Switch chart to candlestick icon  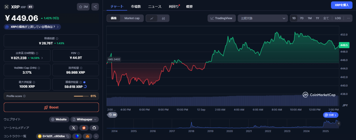click(x=163, y=18)
